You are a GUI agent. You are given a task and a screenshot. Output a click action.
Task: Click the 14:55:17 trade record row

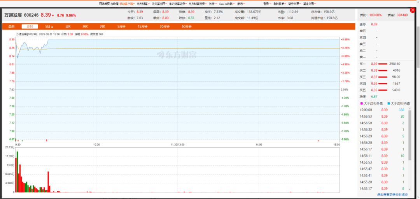click(x=383, y=188)
